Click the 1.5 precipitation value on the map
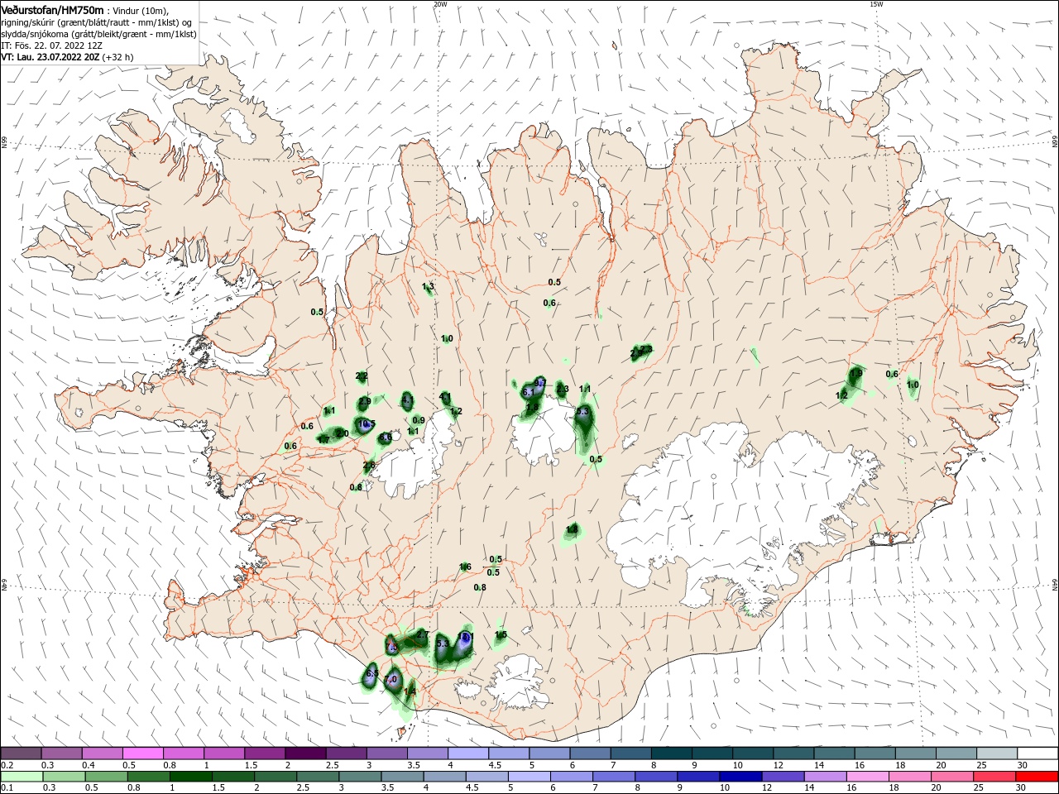 coord(501,634)
